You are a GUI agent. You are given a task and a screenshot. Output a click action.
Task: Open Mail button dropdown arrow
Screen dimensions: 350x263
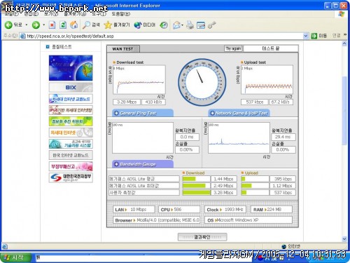pos(182,25)
